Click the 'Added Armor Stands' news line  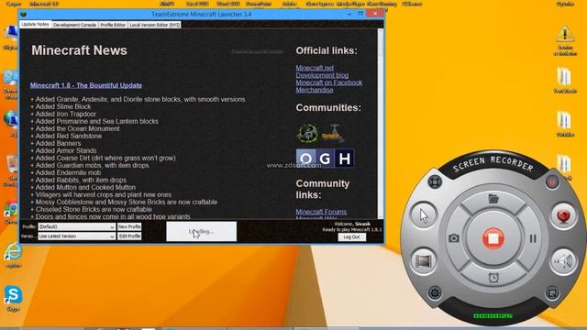pyautogui.click(x=63, y=150)
